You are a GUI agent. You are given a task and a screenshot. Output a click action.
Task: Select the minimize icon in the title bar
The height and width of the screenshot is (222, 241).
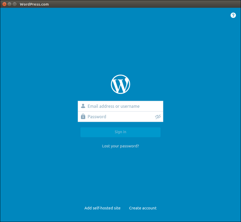9,4
